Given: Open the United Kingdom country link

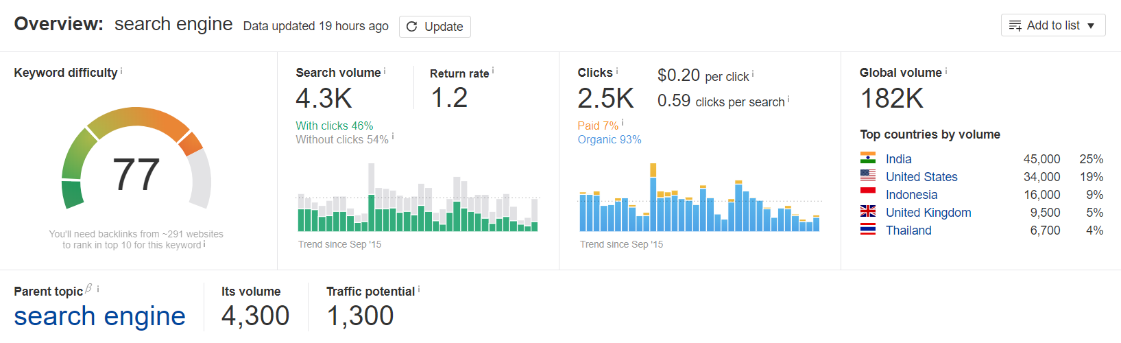Looking at the screenshot, I should coord(928,213).
